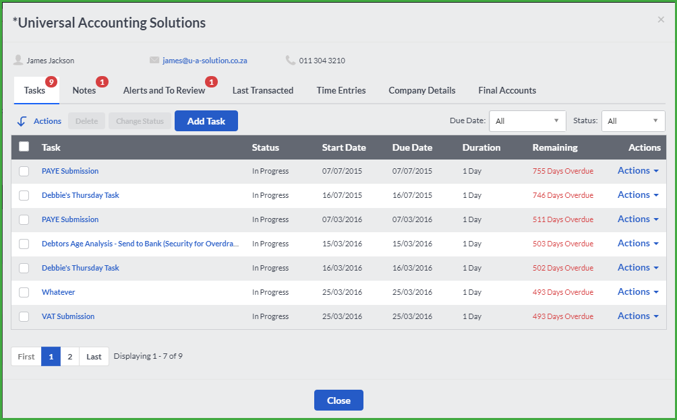The width and height of the screenshot is (677, 420).
Task: Open Actions menu for 511 Days Overdue row
Action: [638, 219]
